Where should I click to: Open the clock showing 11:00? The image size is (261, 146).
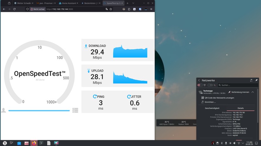pyautogui.click(x=249, y=143)
